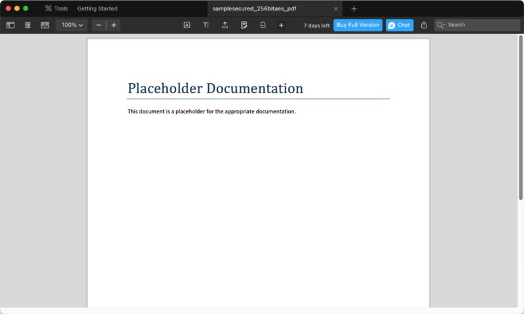Focus the Search input field
Image resolution: width=524 pixels, height=314 pixels.
click(477, 25)
